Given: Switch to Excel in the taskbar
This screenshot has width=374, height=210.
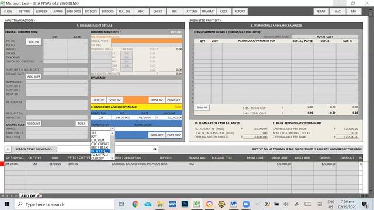Looking at the screenshot, I should (196, 204).
